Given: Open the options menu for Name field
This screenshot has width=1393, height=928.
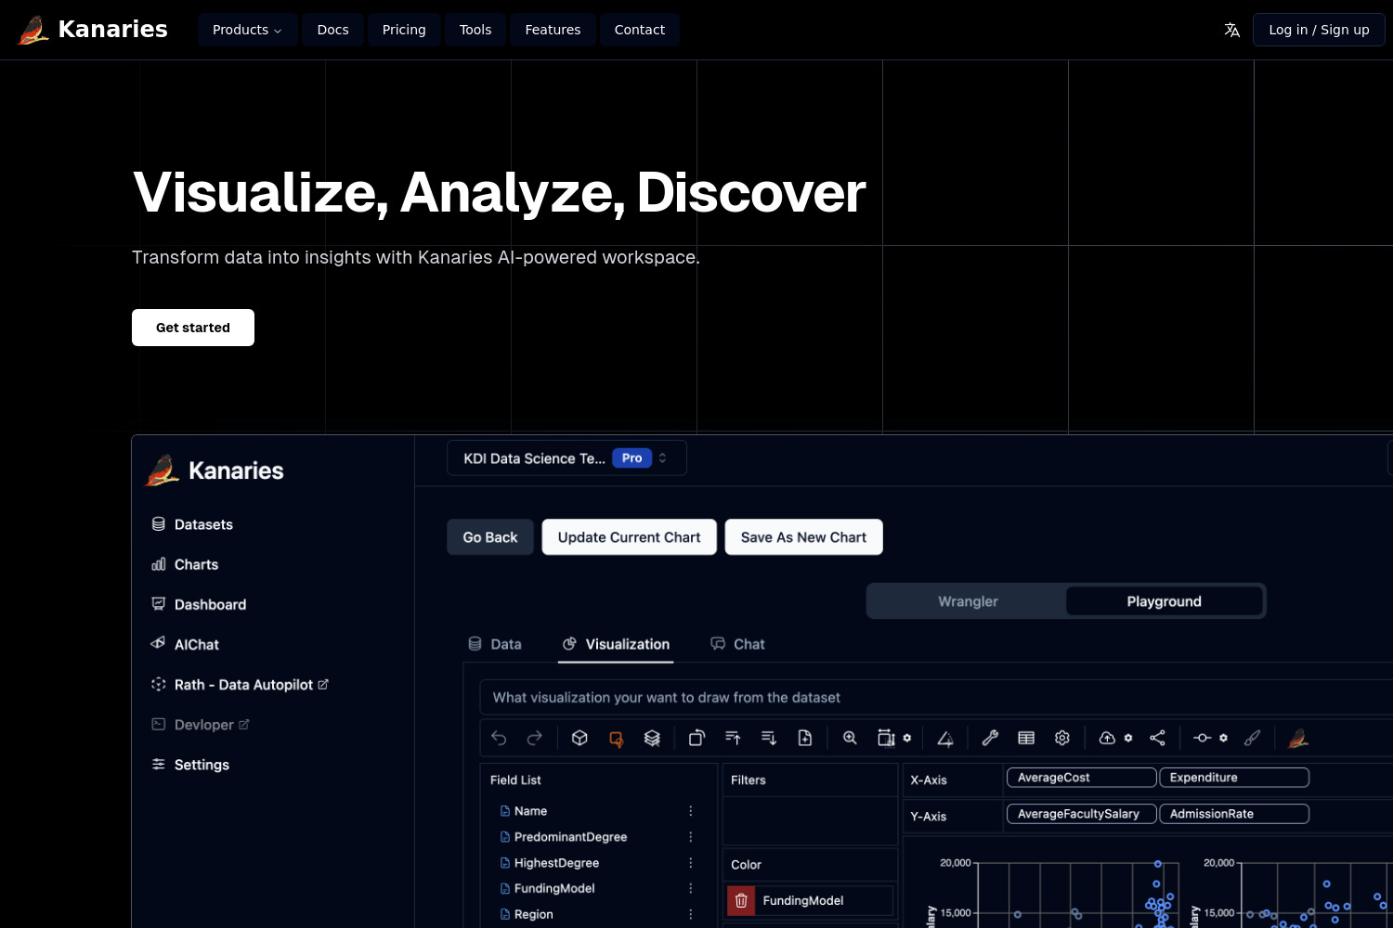Looking at the screenshot, I should [x=691, y=811].
